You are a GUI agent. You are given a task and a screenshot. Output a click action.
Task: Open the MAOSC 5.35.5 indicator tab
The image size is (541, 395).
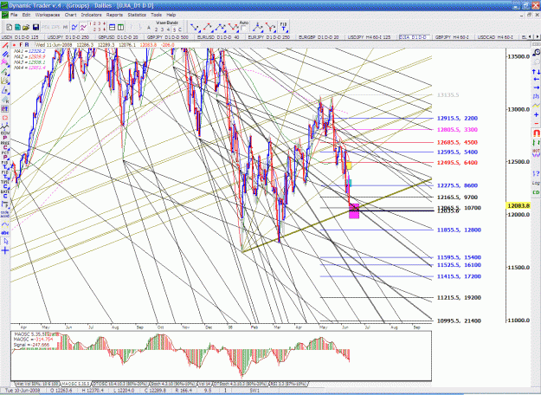74,384
